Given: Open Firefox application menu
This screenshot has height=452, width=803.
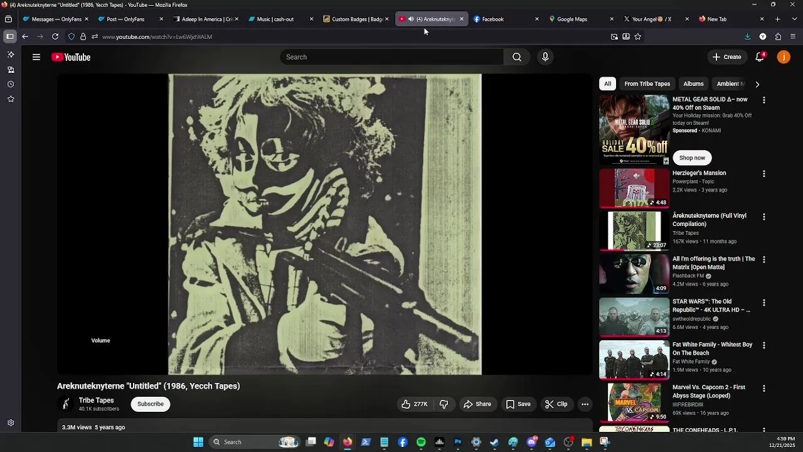Looking at the screenshot, I should pos(793,36).
